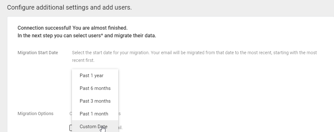Click the Migration Options label

(x=35, y=114)
